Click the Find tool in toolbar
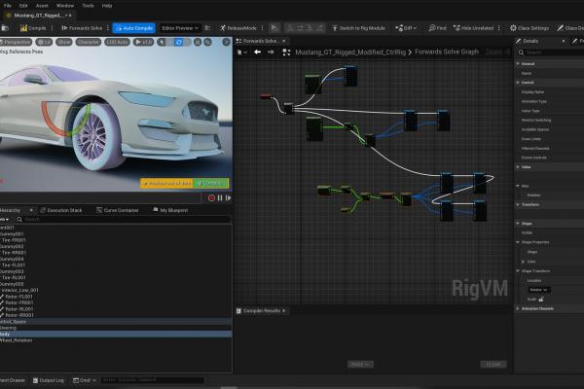The width and height of the screenshot is (584, 389). pyautogui.click(x=438, y=28)
